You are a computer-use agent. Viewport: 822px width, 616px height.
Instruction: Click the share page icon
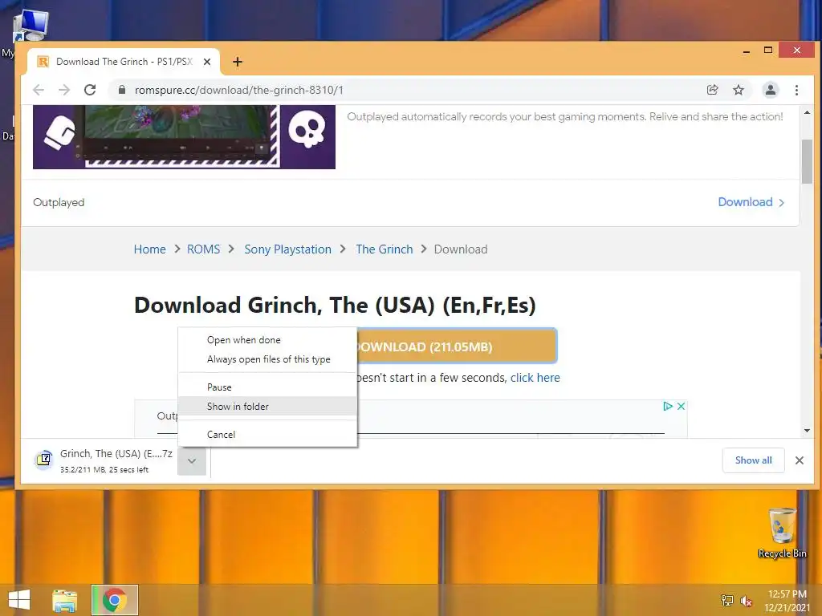coord(713,90)
